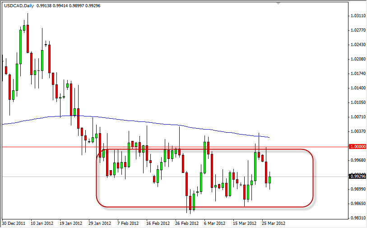367x228 pixels.
Task: Click the chart shift triangle marker
Action: point(278,4)
